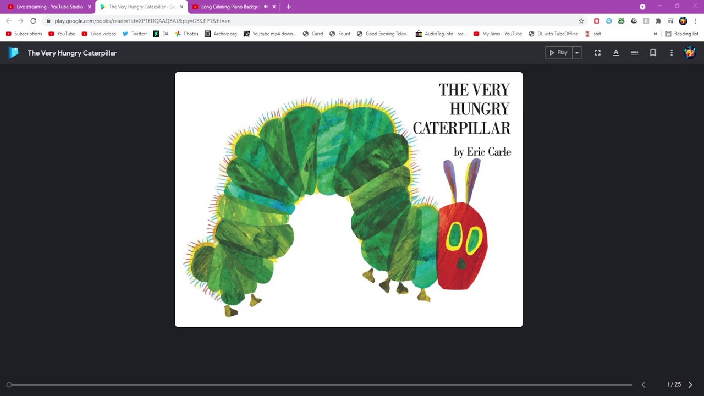This screenshot has width=704, height=396.
Task: Click the black-and-white extension icon
Action: [x=634, y=21]
